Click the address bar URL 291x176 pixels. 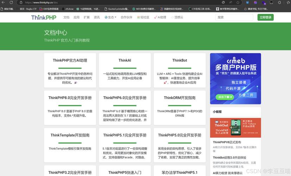click(42, 2)
